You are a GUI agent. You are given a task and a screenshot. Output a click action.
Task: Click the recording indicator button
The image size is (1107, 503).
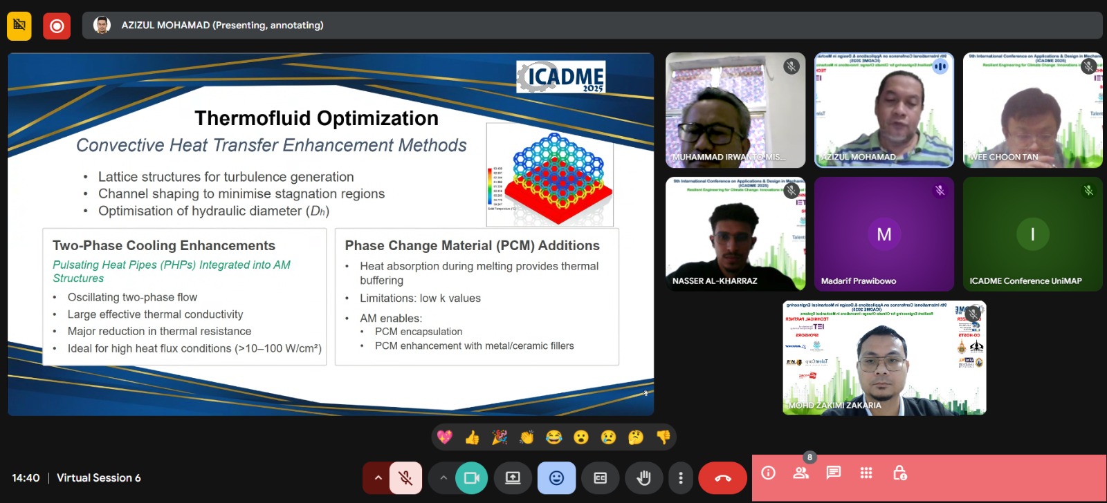57,26
